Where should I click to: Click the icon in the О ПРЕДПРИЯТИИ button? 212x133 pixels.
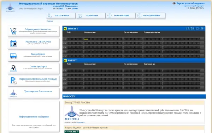pos(139,16)
